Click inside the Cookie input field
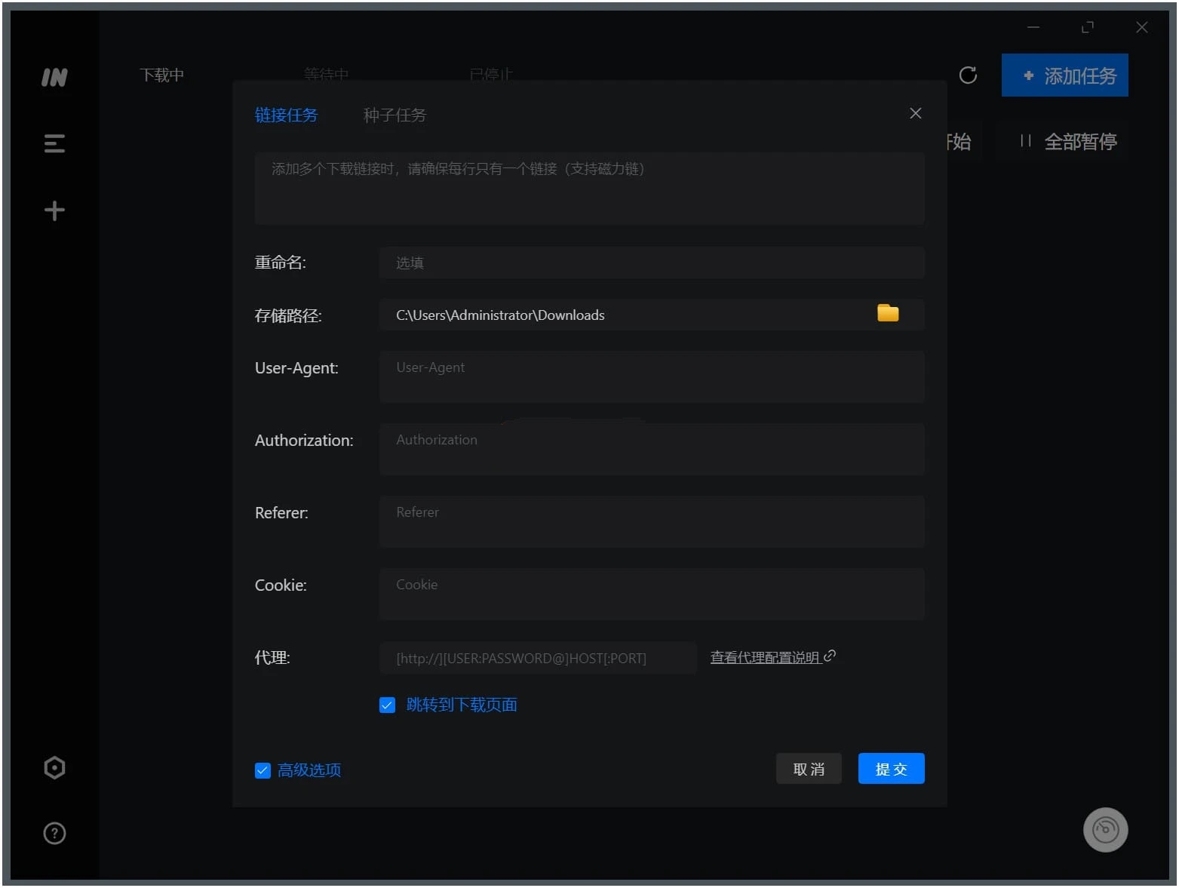The height and width of the screenshot is (888, 1179). pyautogui.click(x=651, y=594)
